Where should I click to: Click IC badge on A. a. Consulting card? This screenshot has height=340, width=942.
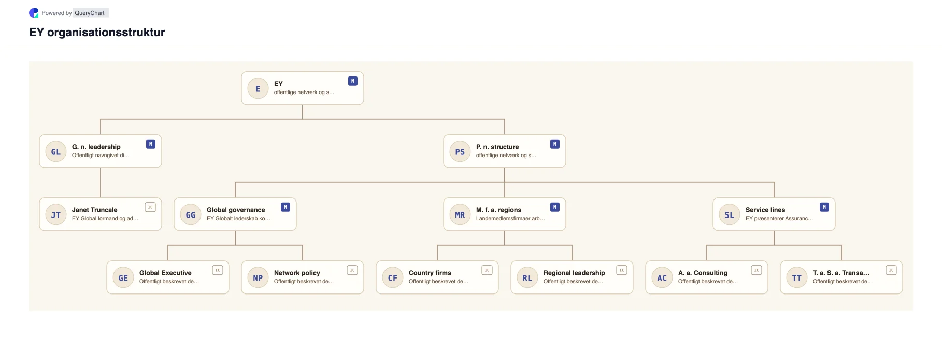(757, 270)
